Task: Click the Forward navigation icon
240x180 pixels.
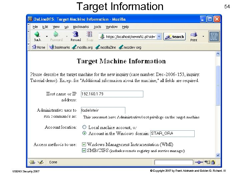Action: [56, 34]
